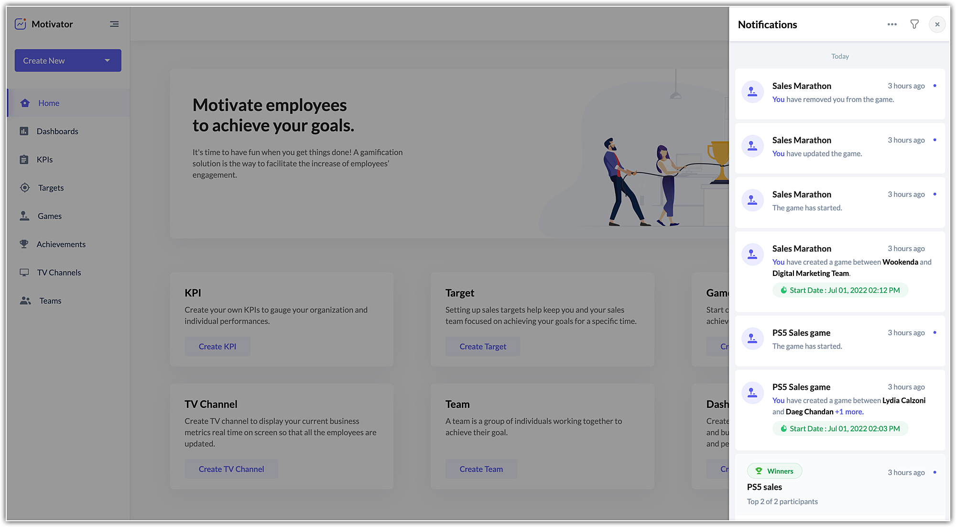Toggle unread dot on first Sales Marathon notification
The height and width of the screenshot is (527, 956).
click(934, 86)
